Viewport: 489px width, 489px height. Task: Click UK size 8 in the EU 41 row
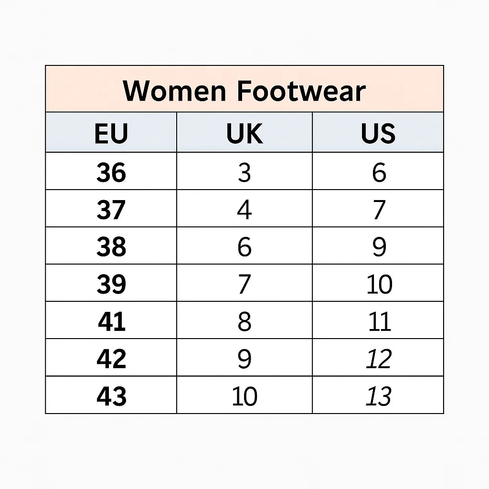point(244,321)
